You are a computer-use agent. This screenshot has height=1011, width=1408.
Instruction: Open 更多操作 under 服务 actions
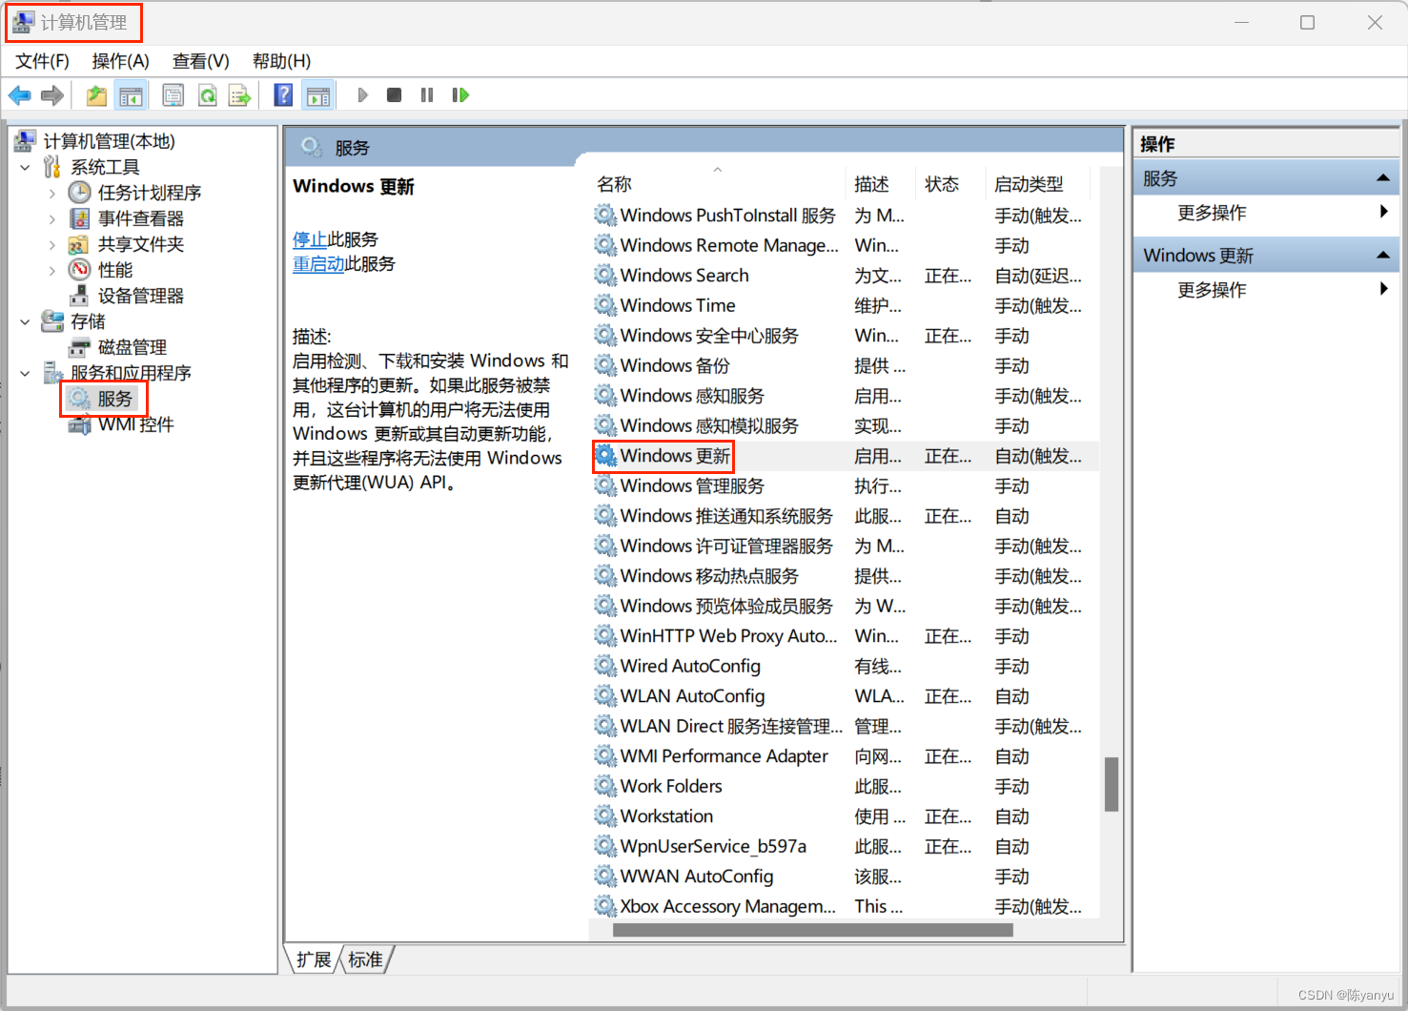click(x=1212, y=213)
